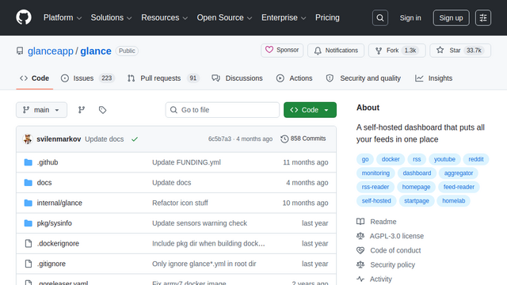Open the tags icon next to branches
Image resolution: width=507 pixels, height=285 pixels.
point(102,110)
